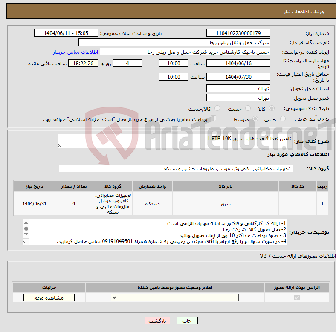This screenshot has width=336, height=332.
Task: Click need date cell 1404/06/31
Action: point(35,204)
